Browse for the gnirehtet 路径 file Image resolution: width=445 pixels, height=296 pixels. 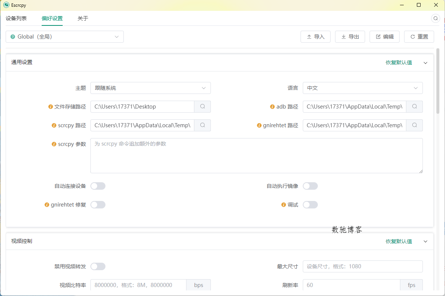tap(414, 125)
